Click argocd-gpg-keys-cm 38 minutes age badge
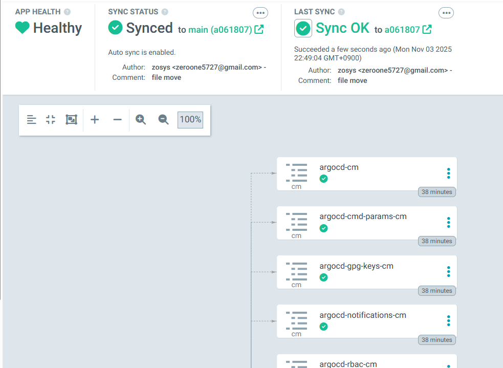This screenshot has width=503, height=368. pyautogui.click(x=437, y=291)
